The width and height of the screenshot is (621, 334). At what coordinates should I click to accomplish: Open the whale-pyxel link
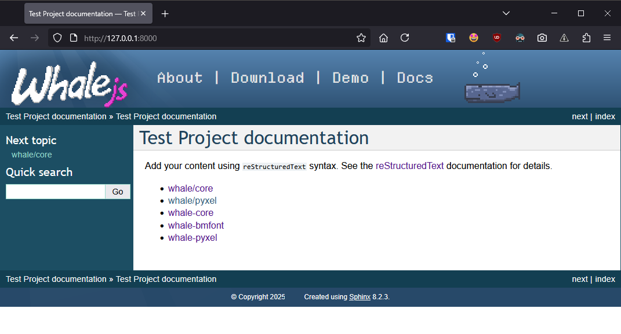193,237
